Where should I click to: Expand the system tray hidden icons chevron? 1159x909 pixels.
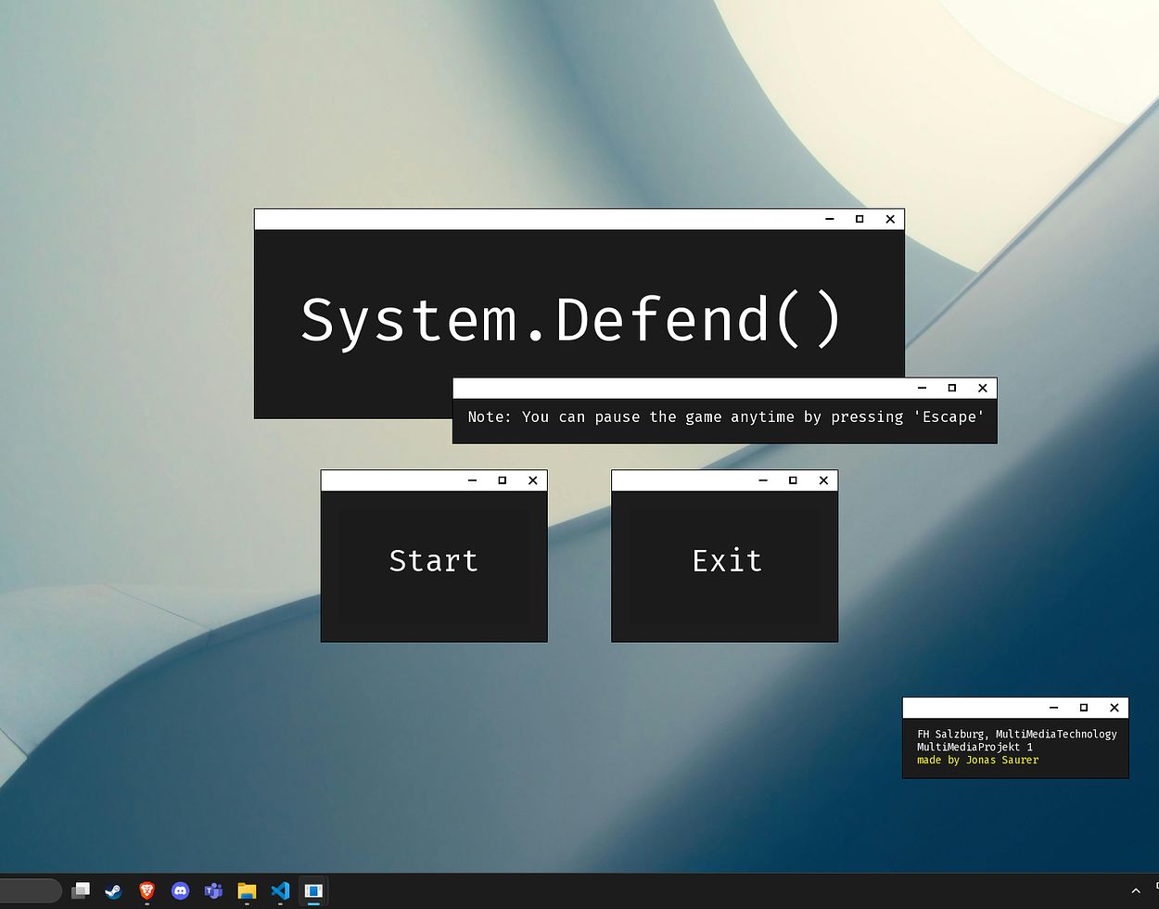pos(1136,891)
